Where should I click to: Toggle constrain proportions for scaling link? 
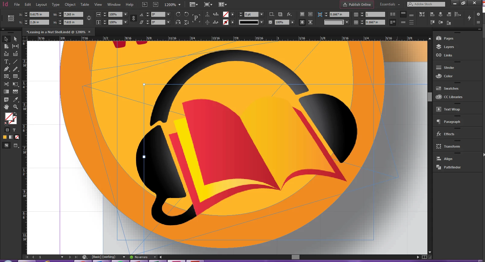(134, 18)
